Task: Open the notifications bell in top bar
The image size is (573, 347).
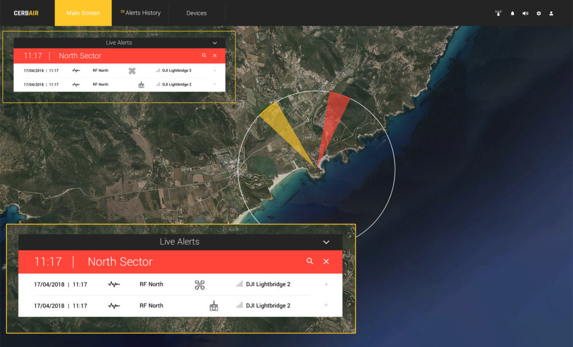Action: pyautogui.click(x=513, y=13)
